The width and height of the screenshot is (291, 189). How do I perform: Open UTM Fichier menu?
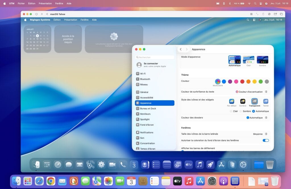[21, 3]
